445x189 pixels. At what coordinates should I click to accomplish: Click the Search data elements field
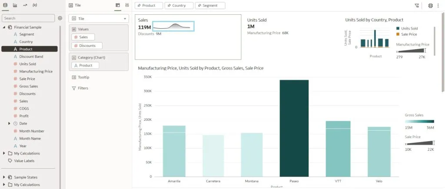click(28, 18)
